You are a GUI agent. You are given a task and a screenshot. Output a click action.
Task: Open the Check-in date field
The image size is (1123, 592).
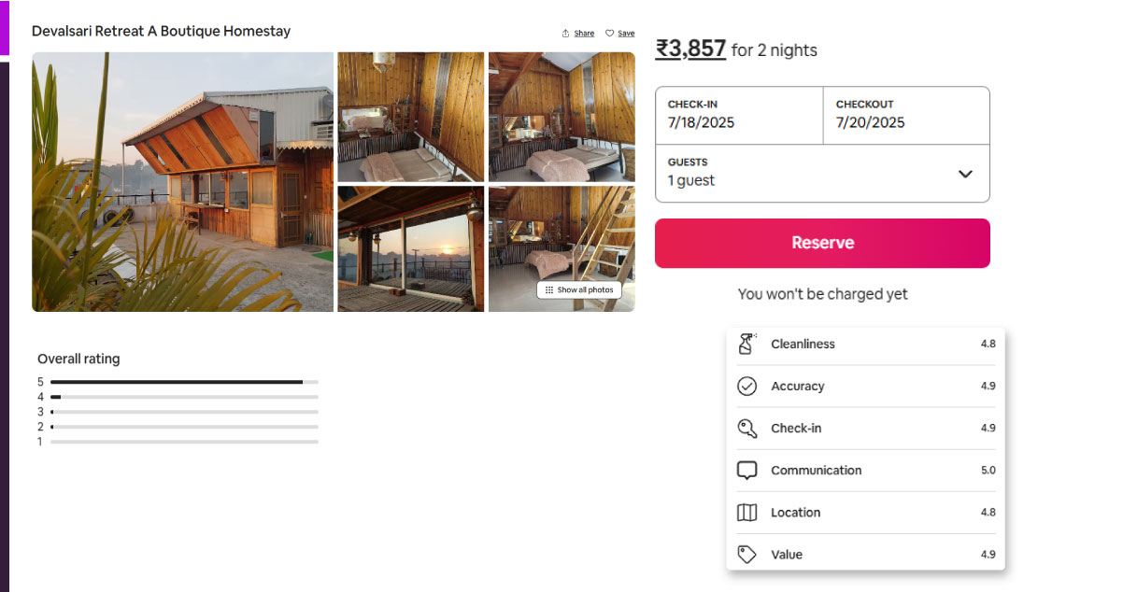pyautogui.click(x=738, y=115)
